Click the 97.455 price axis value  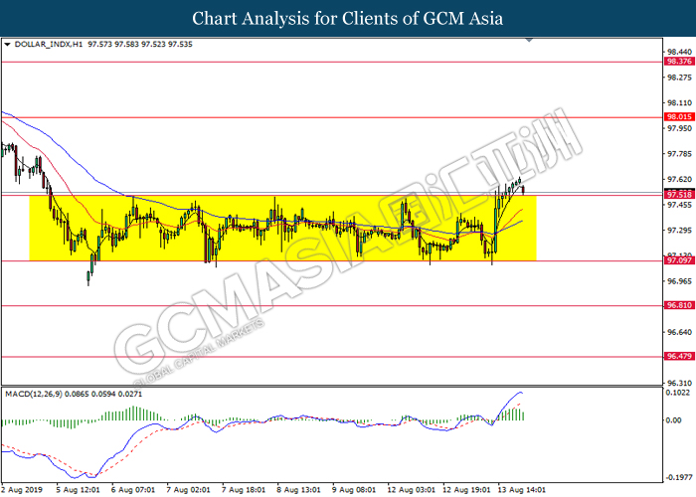click(679, 205)
